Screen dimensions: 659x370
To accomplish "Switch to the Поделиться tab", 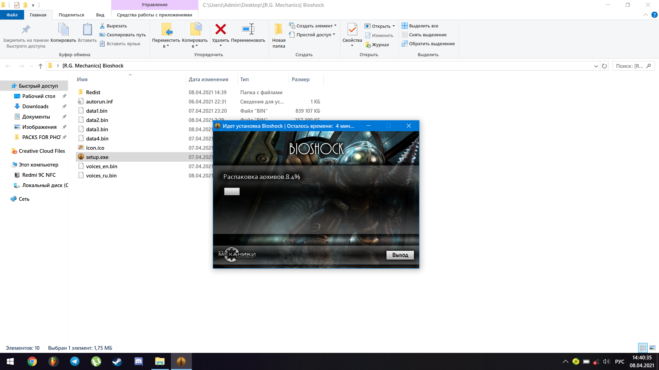I will 71,15.
